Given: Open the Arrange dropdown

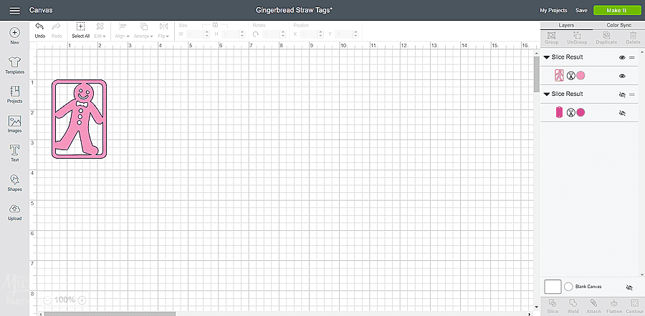Looking at the screenshot, I should [143, 30].
